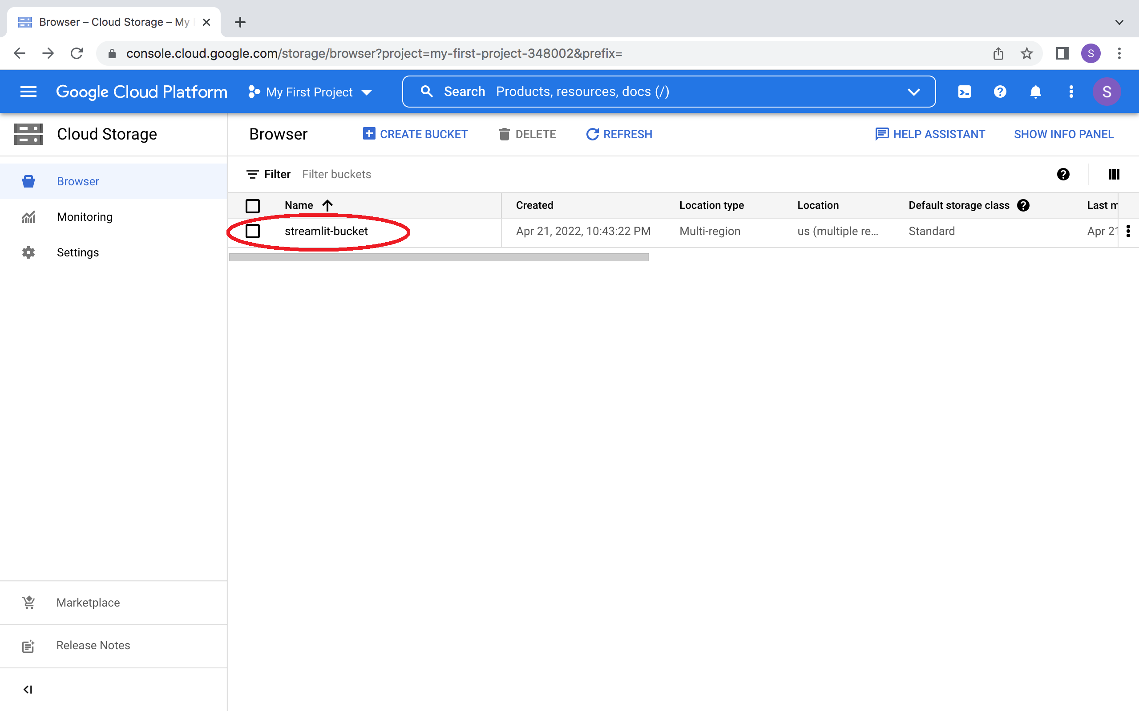Image resolution: width=1139 pixels, height=711 pixels.
Task: Activate Cloud Shell terminal icon
Action: [964, 92]
